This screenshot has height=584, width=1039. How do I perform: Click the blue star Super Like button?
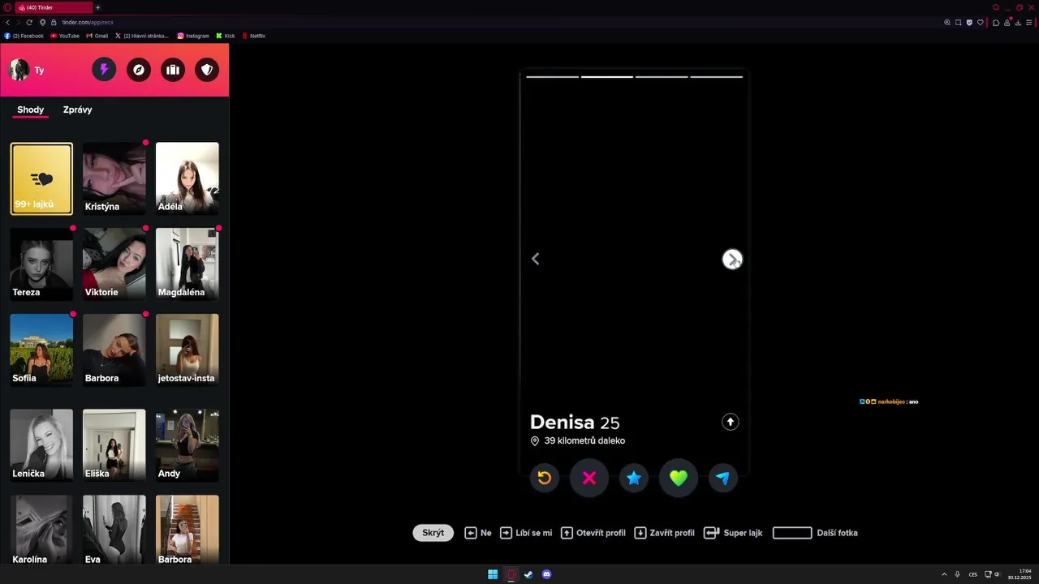[634, 478]
